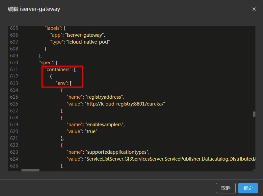Screen dimensions: 263x196
Task: Click the "supportedapplicationtypes" name value
Action: point(118,152)
